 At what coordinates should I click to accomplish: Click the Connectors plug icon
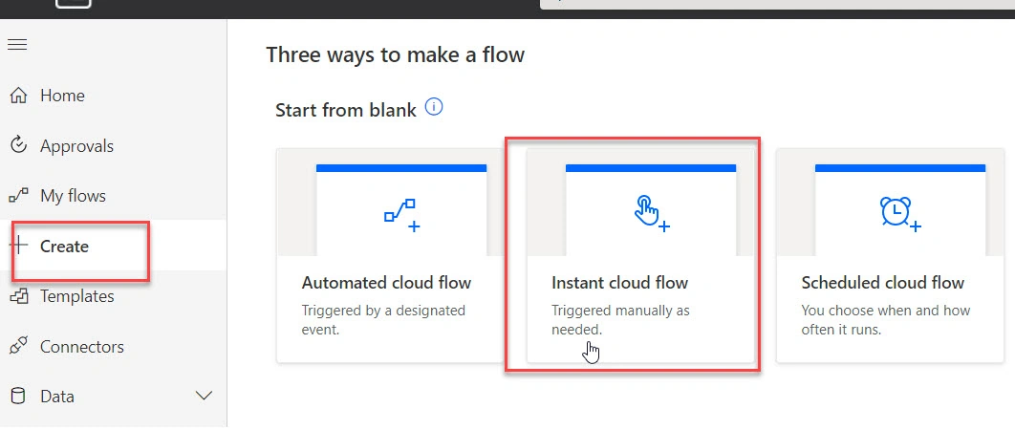click(19, 346)
